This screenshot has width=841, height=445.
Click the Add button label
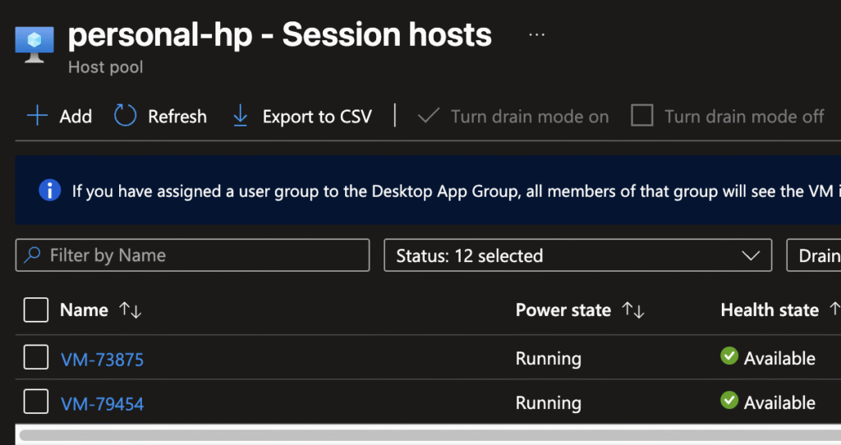pos(76,117)
